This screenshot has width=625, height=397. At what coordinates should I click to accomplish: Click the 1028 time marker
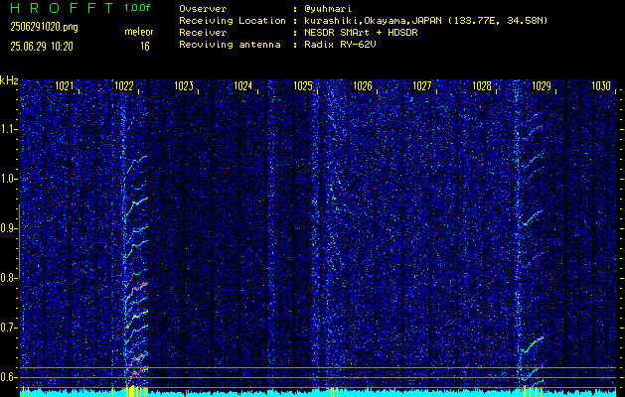pyautogui.click(x=482, y=86)
